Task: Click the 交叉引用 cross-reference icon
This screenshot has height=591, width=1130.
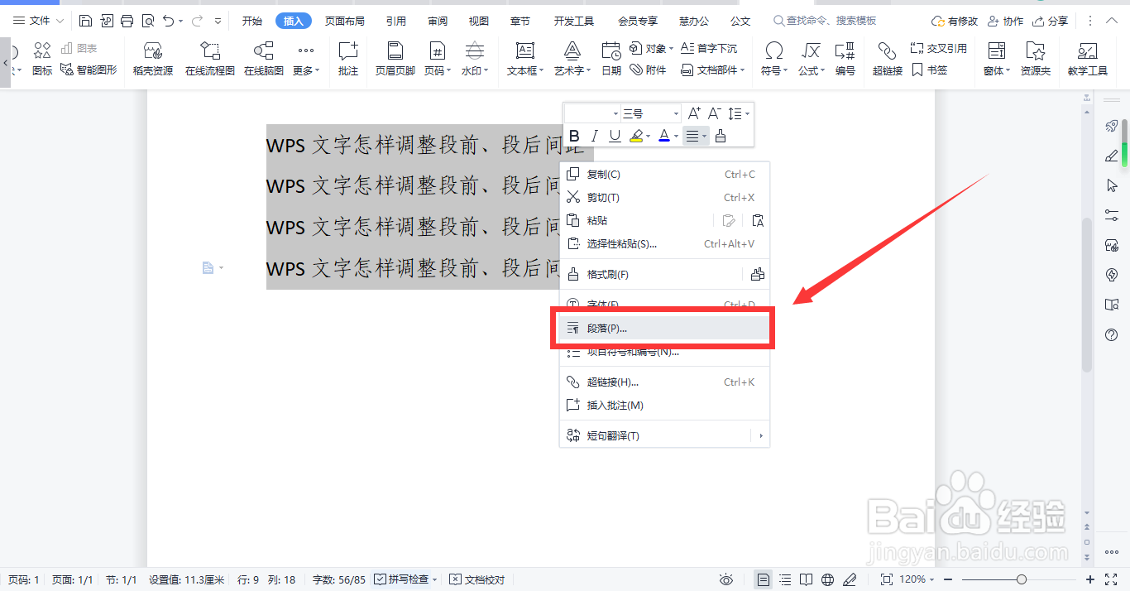Action: pyautogui.click(x=938, y=48)
